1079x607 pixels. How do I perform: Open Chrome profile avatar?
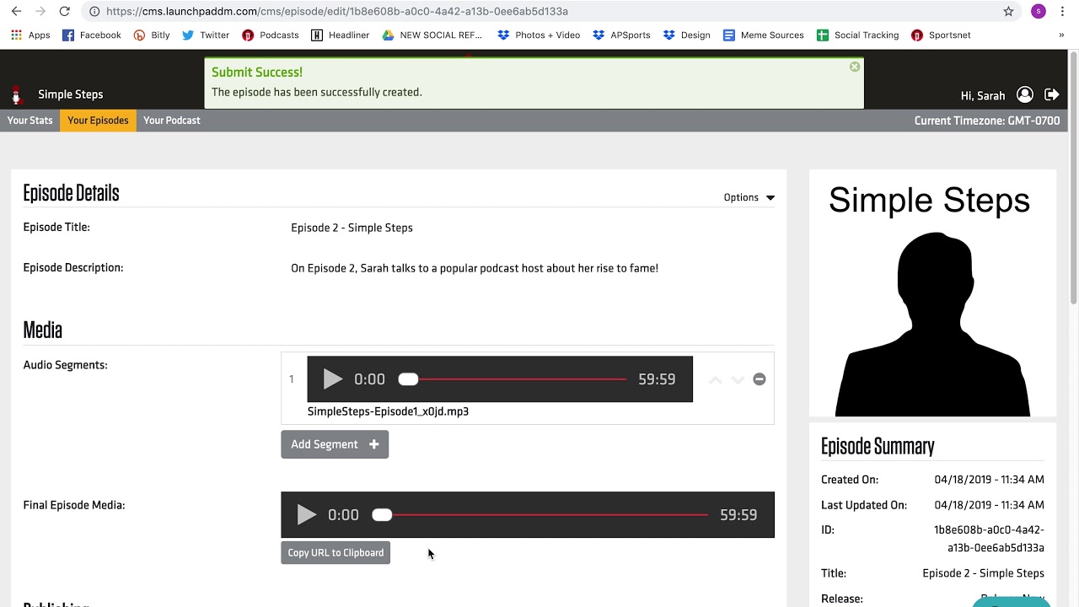click(x=1039, y=11)
